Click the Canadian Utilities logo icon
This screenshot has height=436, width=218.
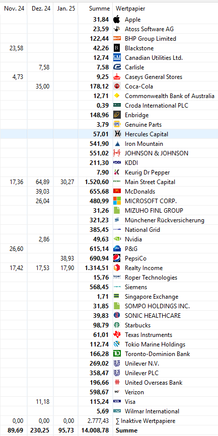pyautogui.click(x=117, y=58)
